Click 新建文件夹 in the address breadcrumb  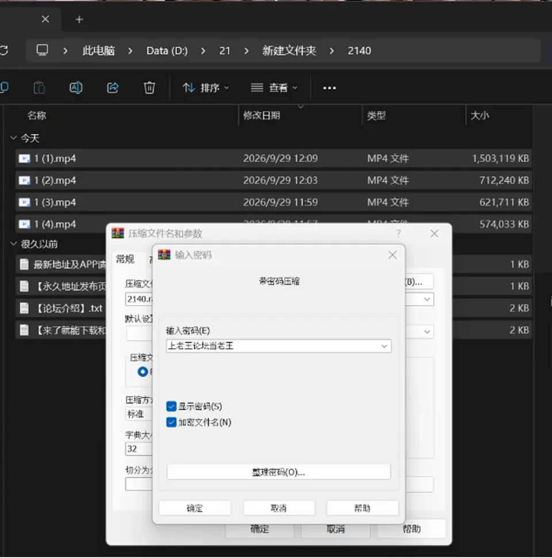pos(289,51)
